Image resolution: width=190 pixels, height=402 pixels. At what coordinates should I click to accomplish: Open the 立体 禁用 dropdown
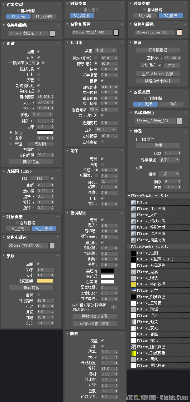click(106, 129)
